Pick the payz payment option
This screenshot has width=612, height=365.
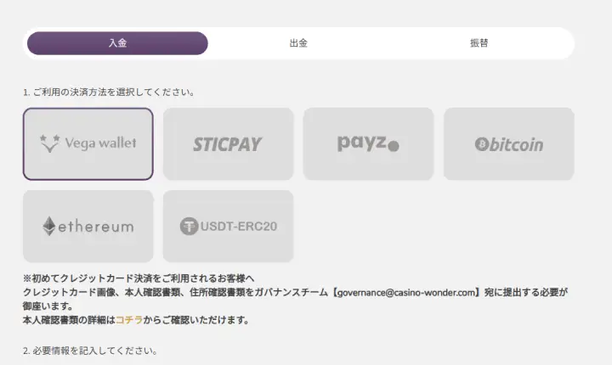[x=368, y=144]
